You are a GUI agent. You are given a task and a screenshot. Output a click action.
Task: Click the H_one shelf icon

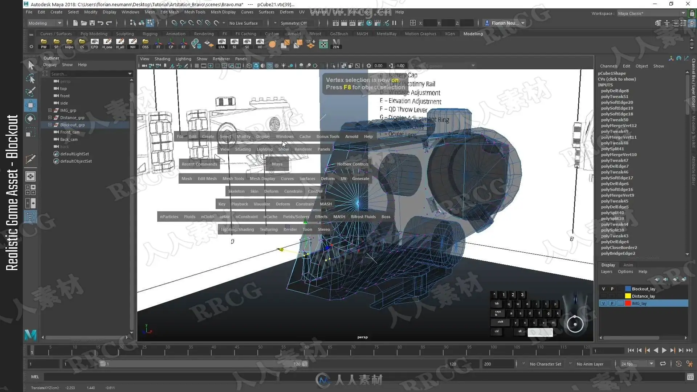107,44
